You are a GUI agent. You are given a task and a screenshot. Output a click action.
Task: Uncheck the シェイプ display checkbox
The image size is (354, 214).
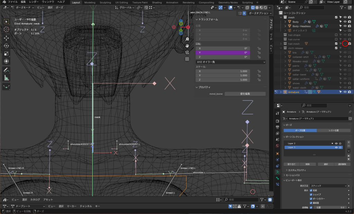click(x=311, y=194)
